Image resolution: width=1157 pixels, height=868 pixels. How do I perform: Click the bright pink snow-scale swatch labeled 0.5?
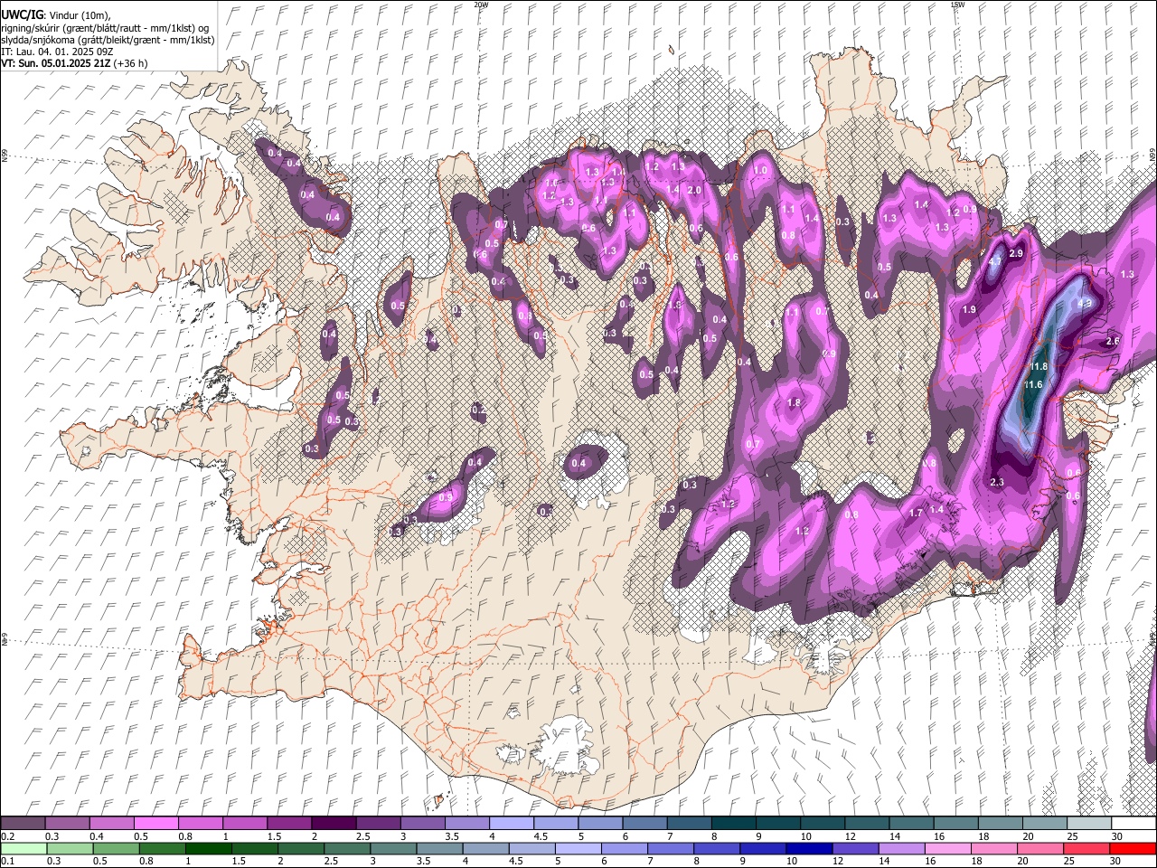(157, 824)
